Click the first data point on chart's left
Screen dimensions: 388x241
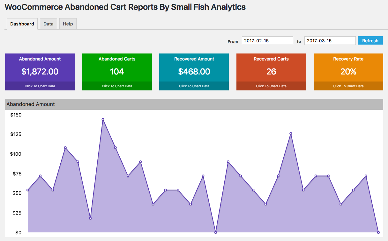coord(28,190)
